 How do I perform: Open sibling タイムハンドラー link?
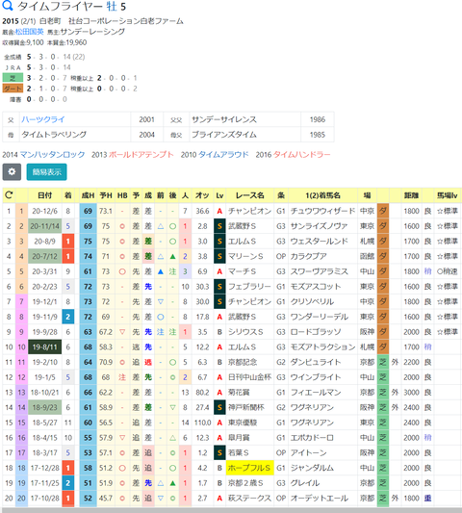coord(301,154)
